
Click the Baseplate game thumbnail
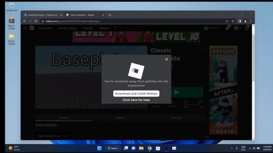69,77
